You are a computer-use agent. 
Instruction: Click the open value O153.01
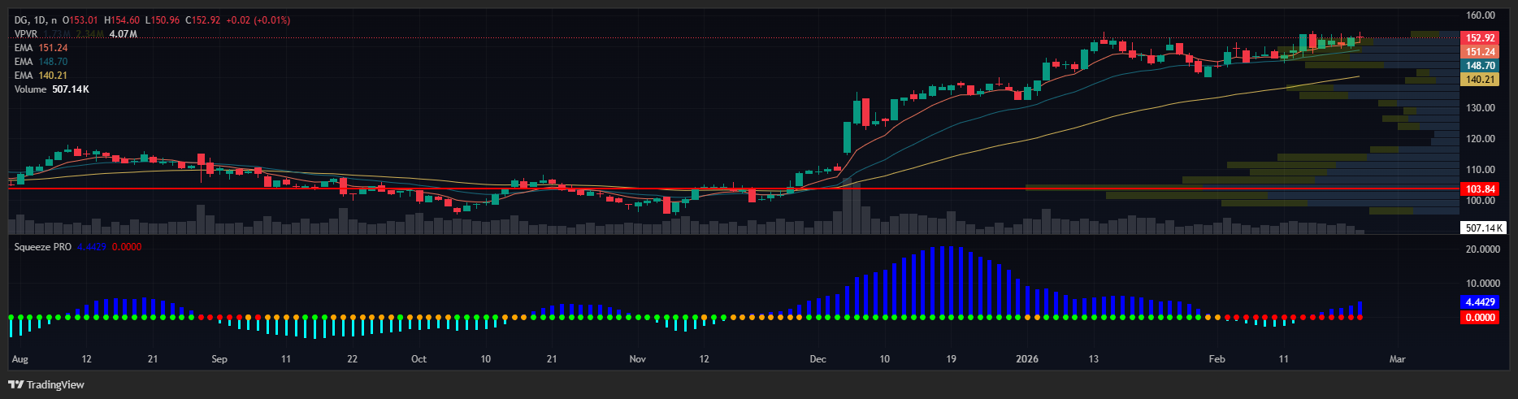pyautogui.click(x=80, y=20)
